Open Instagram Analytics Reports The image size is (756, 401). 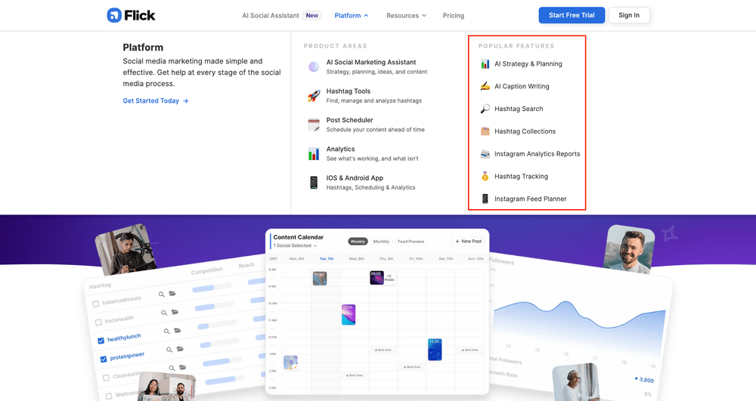(x=537, y=153)
